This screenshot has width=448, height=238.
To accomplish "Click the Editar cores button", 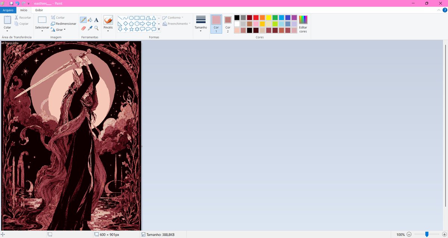I will [x=303, y=24].
